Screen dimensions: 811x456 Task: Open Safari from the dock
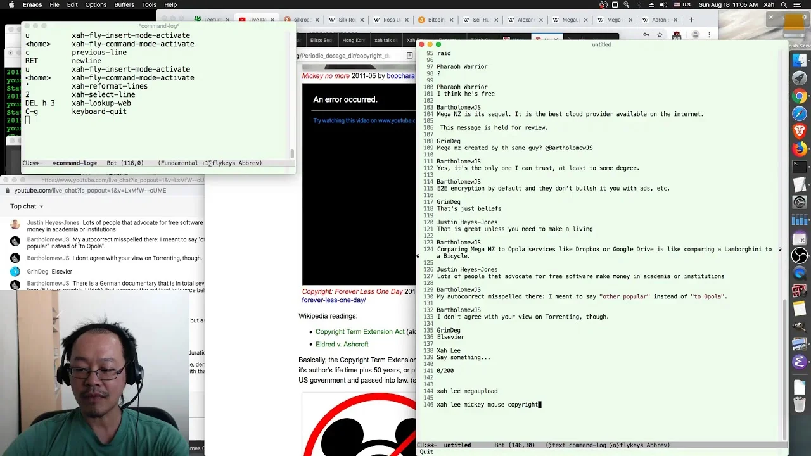click(800, 114)
